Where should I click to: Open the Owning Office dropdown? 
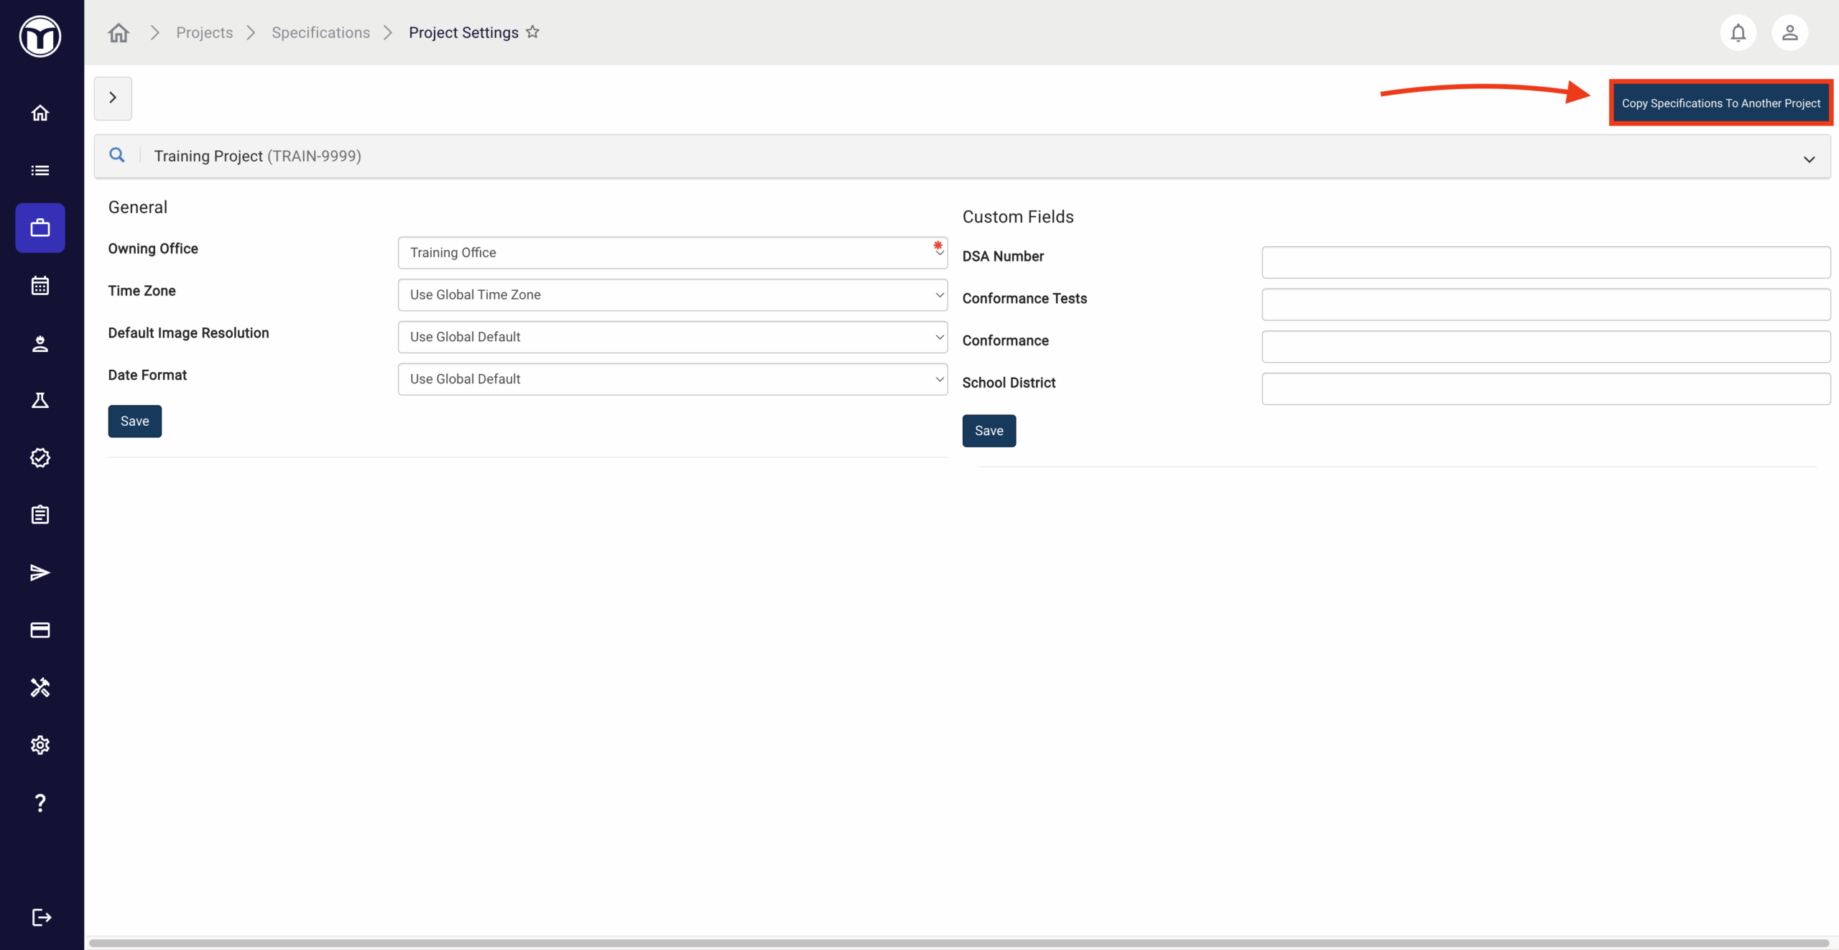pos(672,253)
